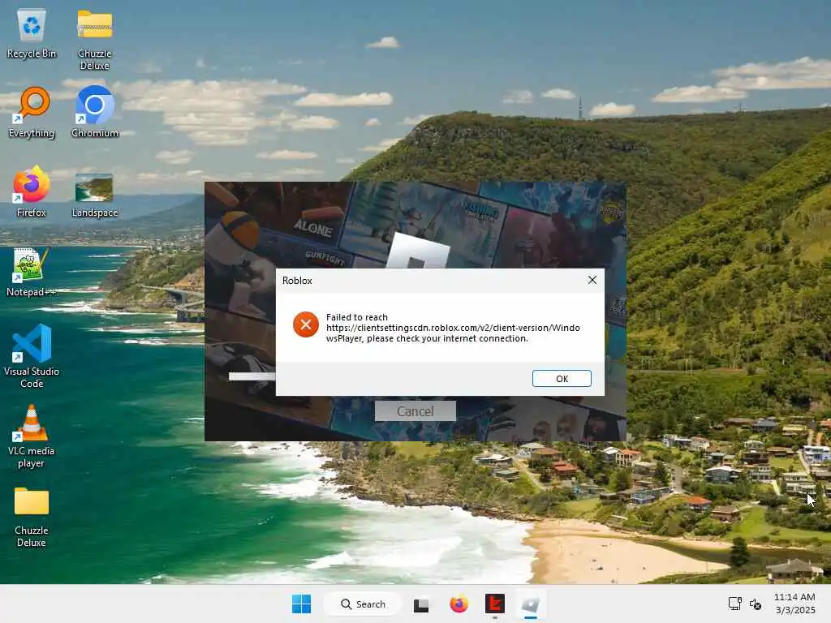Select the Visual Studio Code desktop shortcut
Viewport: 831px width, 623px height.
[x=32, y=357]
